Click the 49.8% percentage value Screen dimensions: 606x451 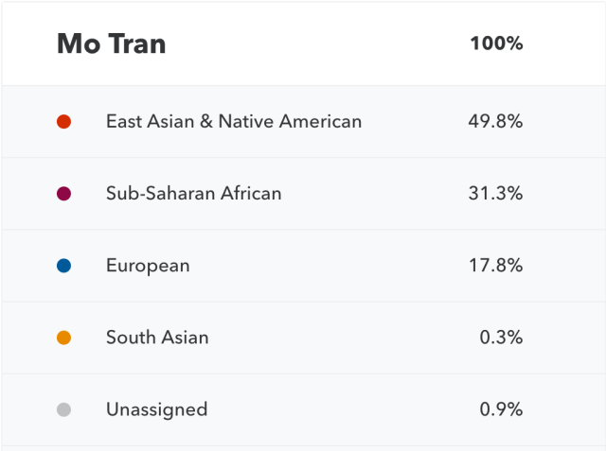coord(495,121)
